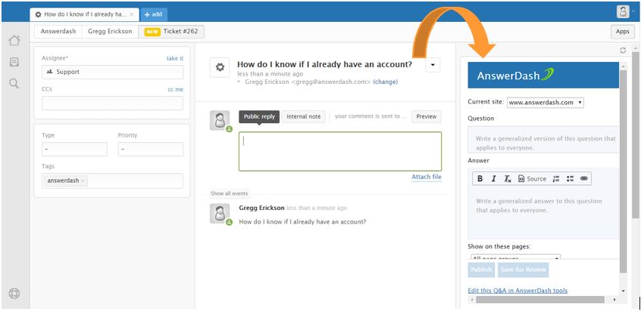Open the support lifebuoy icon at sidebar bottom
Screen dimensions: 641x312
14,294
